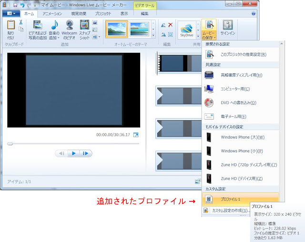Image resolution: width=305 pixels, height=242 pixels.
Task: Add videos and photos (ビデオおよび写真の追加)
Action: click(x=38, y=30)
